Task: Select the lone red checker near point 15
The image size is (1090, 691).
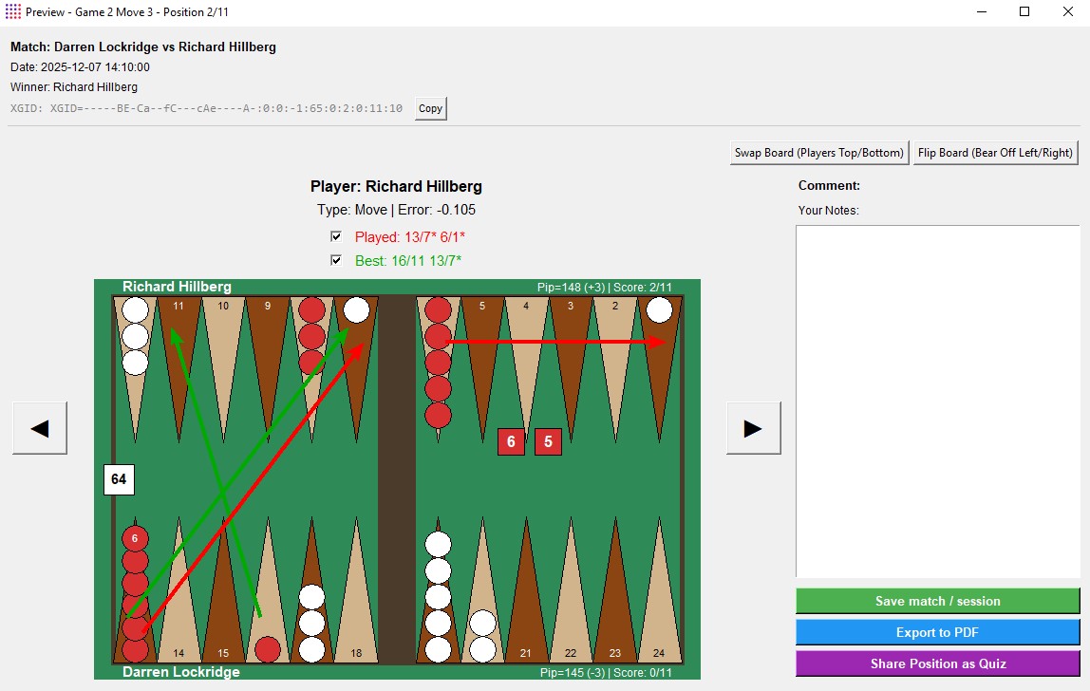Action: tap(268, 649)
